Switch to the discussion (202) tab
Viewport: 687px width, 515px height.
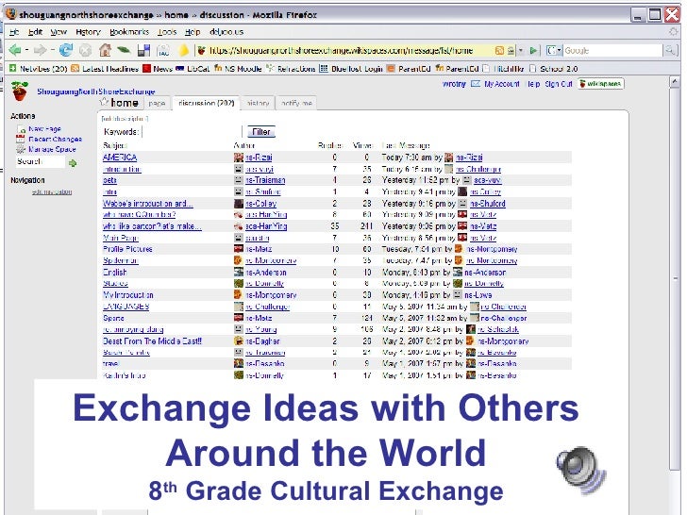(x=206, y=103)
